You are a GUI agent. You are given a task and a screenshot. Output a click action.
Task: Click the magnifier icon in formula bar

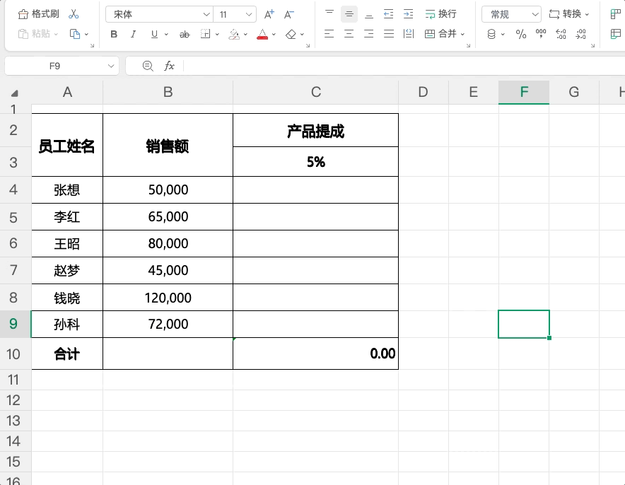(148, 66)
